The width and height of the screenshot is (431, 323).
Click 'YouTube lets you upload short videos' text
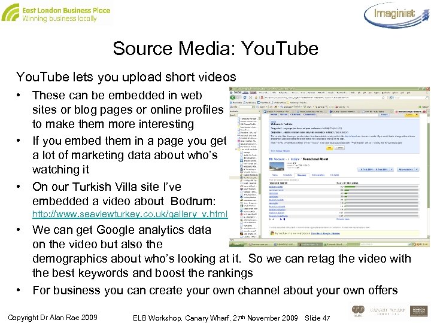[126, 77]
